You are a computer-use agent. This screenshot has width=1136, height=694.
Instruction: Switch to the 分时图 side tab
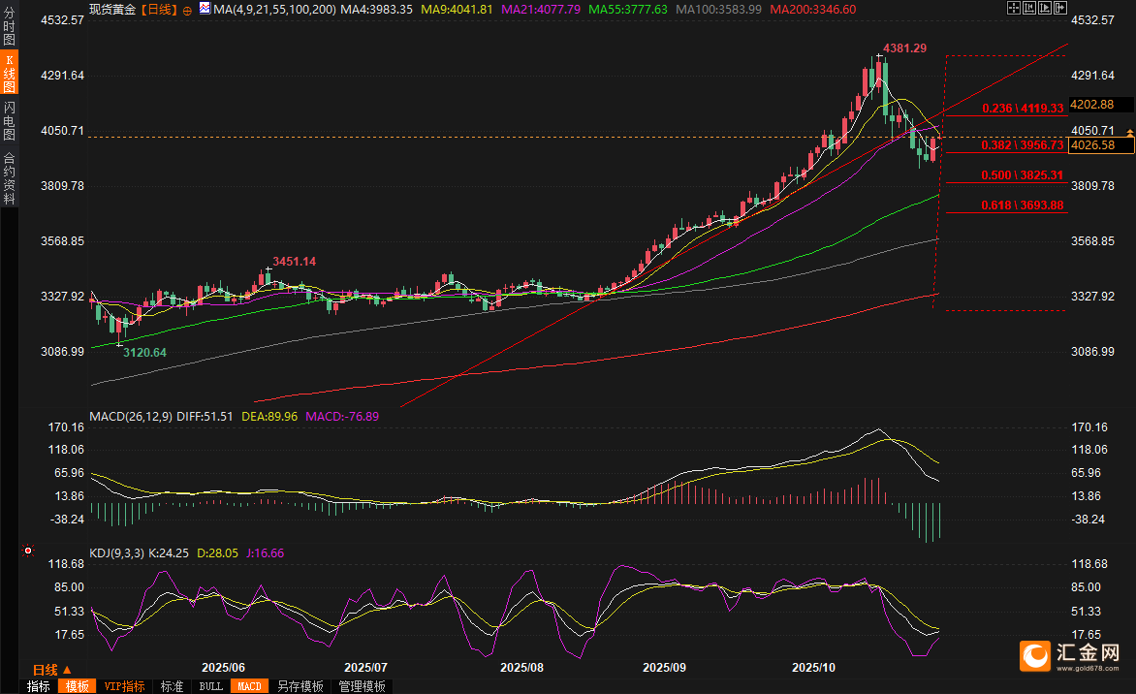point(9,29)
